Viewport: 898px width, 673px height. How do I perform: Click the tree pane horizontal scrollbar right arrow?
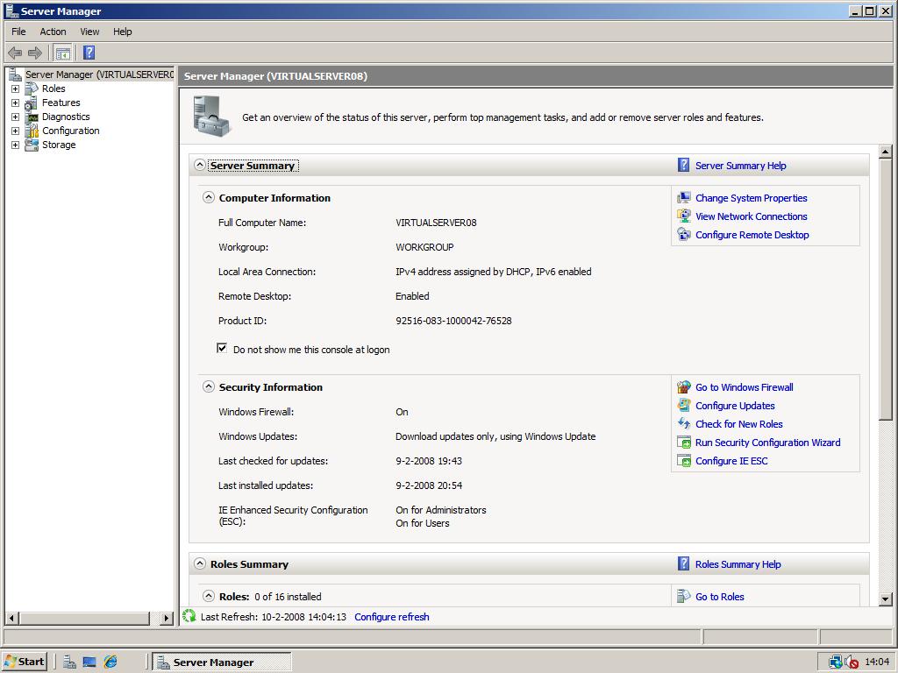(x=167, y=618)
